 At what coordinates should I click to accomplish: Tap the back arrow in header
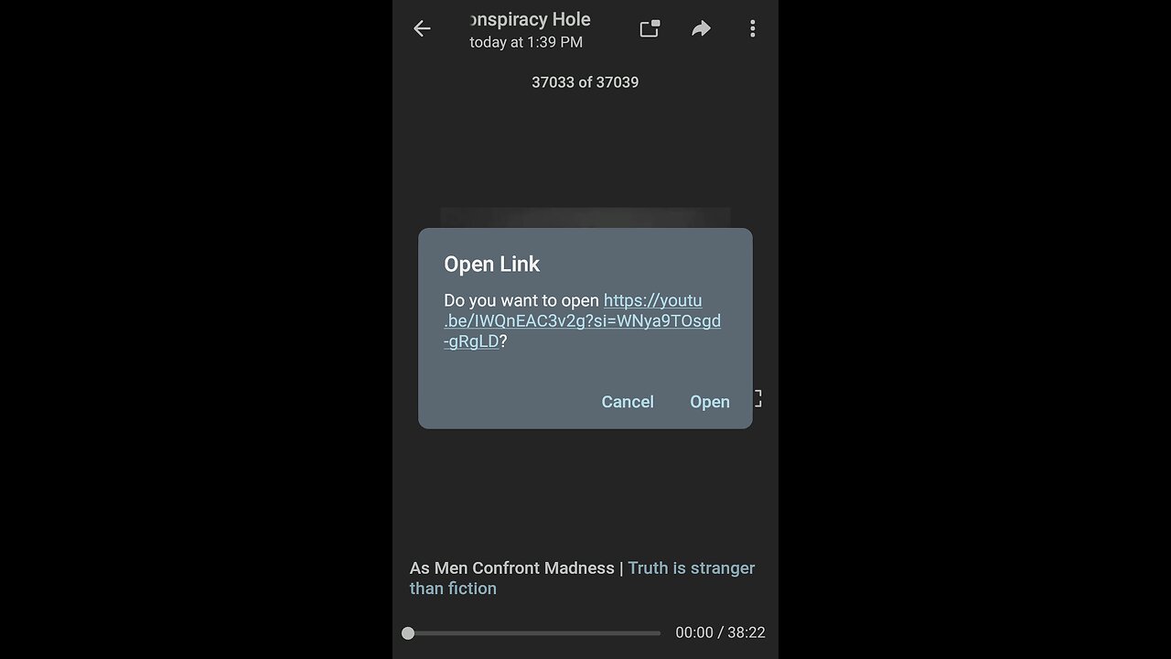tap(422, 28)
